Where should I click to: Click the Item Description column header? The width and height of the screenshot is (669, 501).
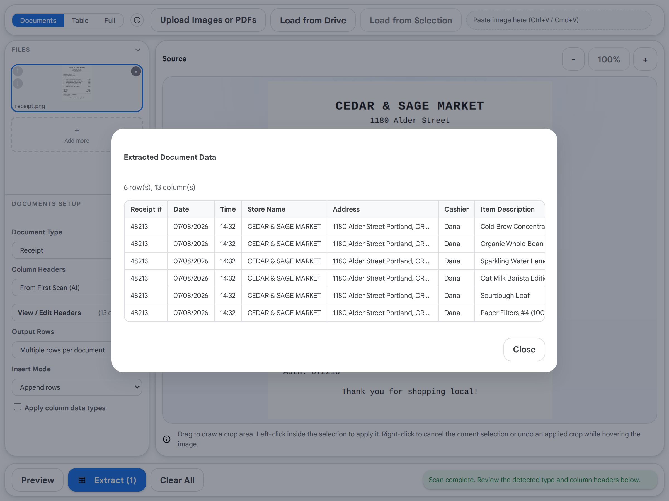click(510, 209)
